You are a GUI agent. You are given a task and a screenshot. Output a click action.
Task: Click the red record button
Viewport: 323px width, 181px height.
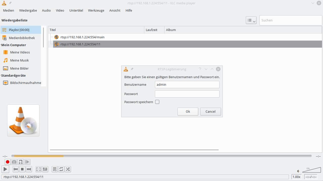click(x=8, y=162)
